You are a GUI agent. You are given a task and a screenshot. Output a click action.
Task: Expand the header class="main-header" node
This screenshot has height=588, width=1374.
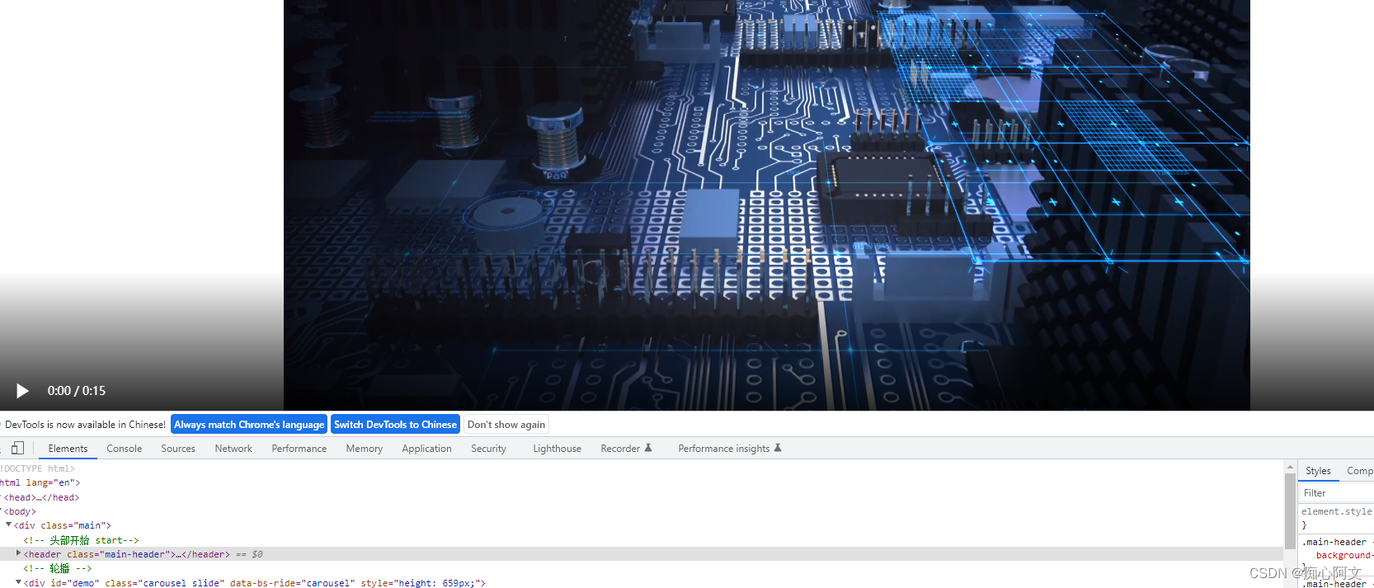point(19,553)
